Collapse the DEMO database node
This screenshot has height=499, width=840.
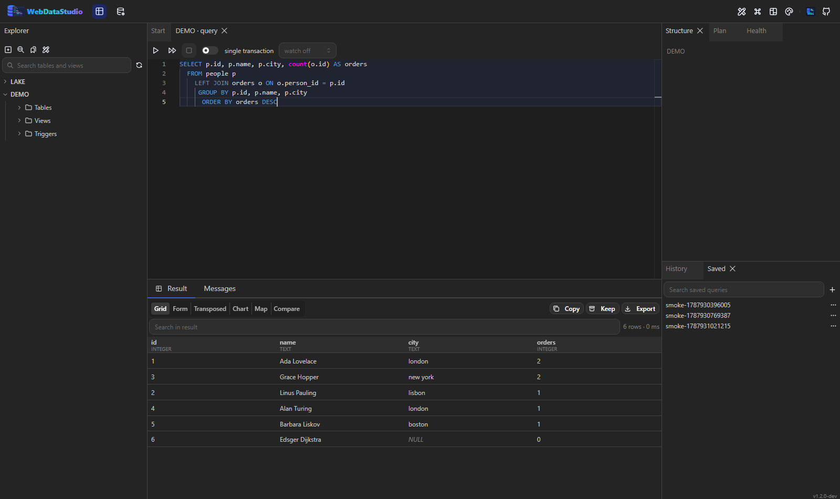pyautogui.click(x=5, y=95)
